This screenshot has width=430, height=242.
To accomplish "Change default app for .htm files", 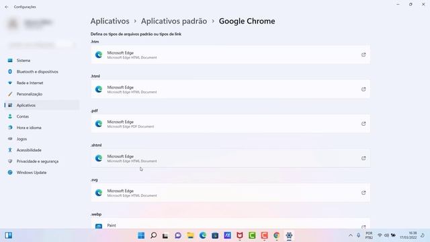I will click(x=230, y=55).
